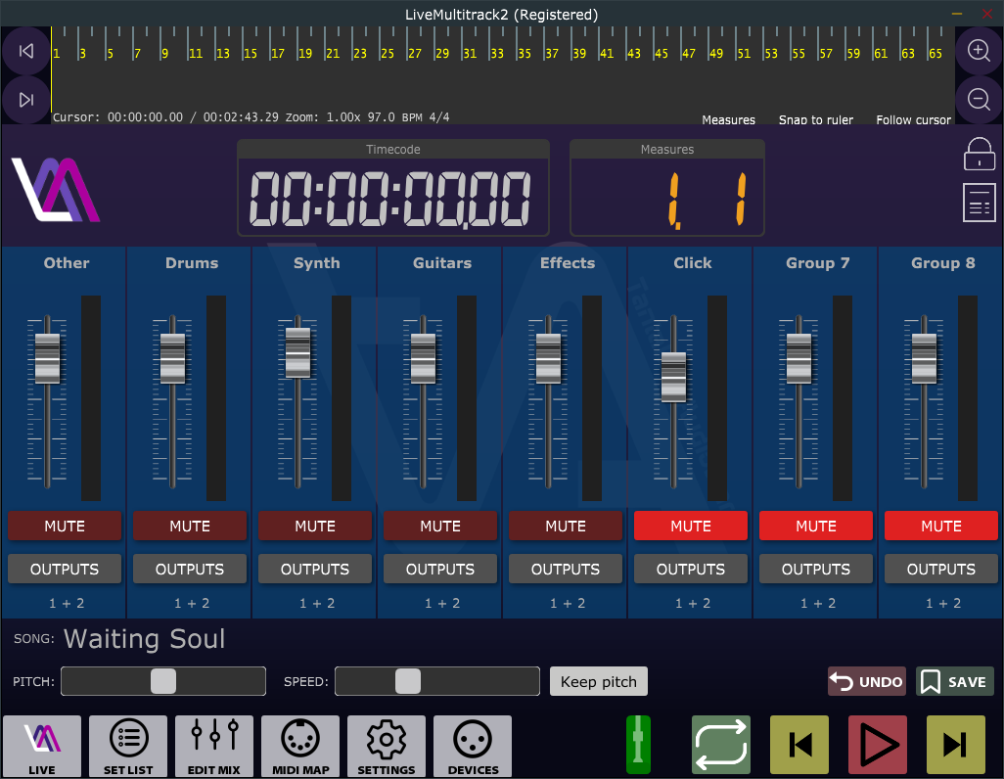Mute the Guitars group

440,526
